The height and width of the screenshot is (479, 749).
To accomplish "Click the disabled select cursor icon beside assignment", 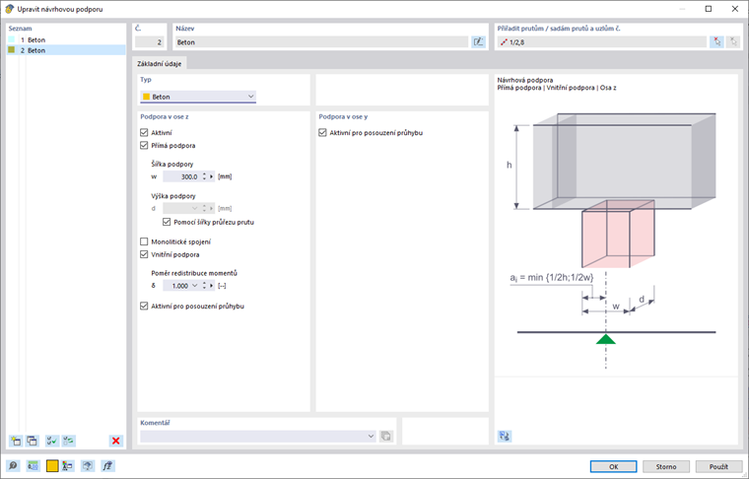I will point(733,42).
